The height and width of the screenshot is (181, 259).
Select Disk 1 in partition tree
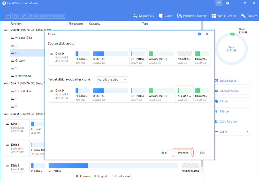tap(24, 83)
